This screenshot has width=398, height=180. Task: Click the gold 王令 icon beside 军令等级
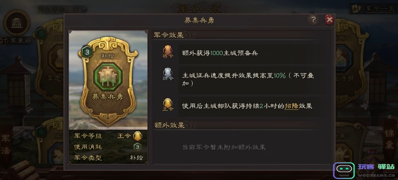coord(137,136)
